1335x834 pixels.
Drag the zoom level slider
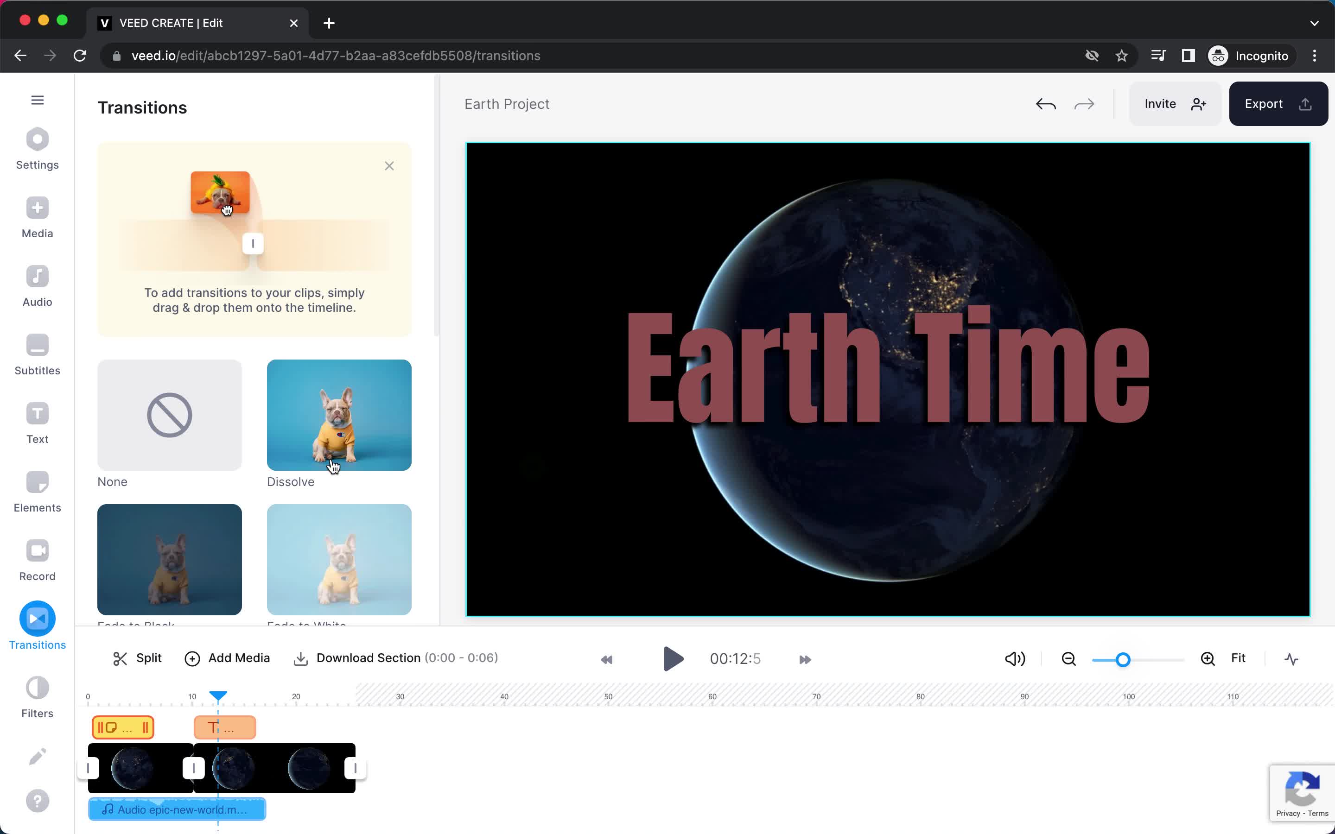[1123, 659]
